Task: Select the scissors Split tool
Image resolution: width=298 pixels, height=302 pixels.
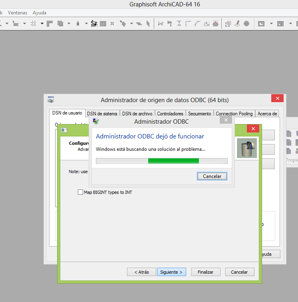Action: 161,24
